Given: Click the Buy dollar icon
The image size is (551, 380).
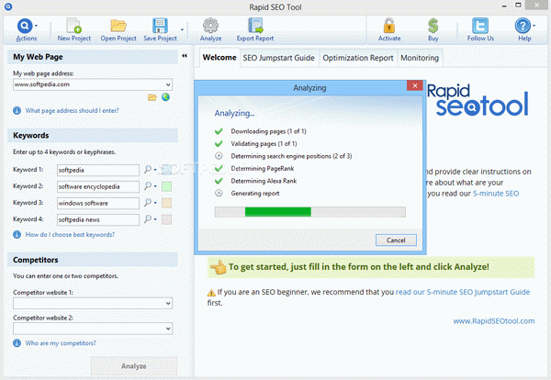Looking at the screenshot, I should [x=433, y=26].
